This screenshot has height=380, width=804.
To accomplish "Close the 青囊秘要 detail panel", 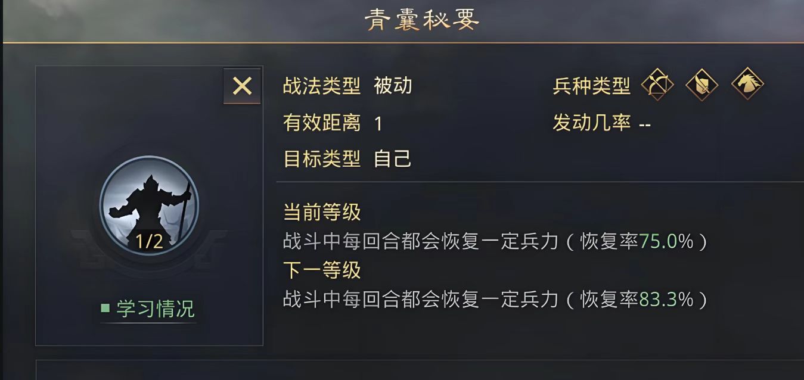I will tap(241, 86).
